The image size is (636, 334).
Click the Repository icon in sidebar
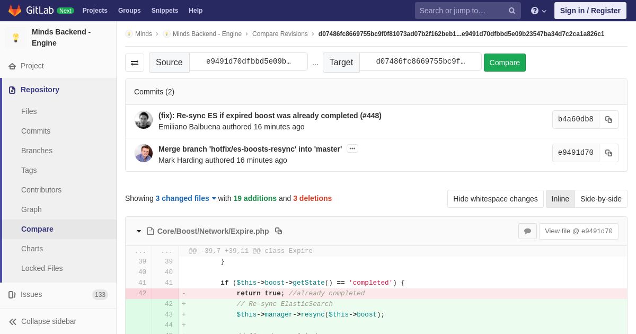[x=12, y=90]
